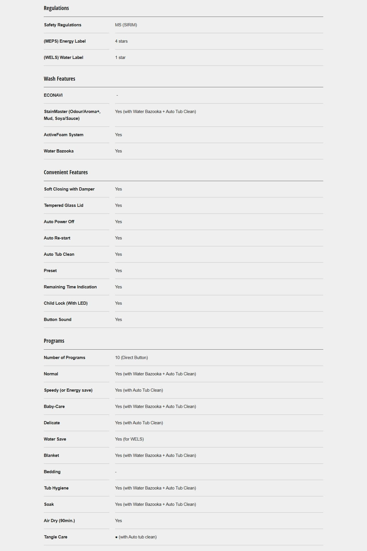Select the StainMaster feature label
Screen dimensions: 367x551
click(72, 115)
